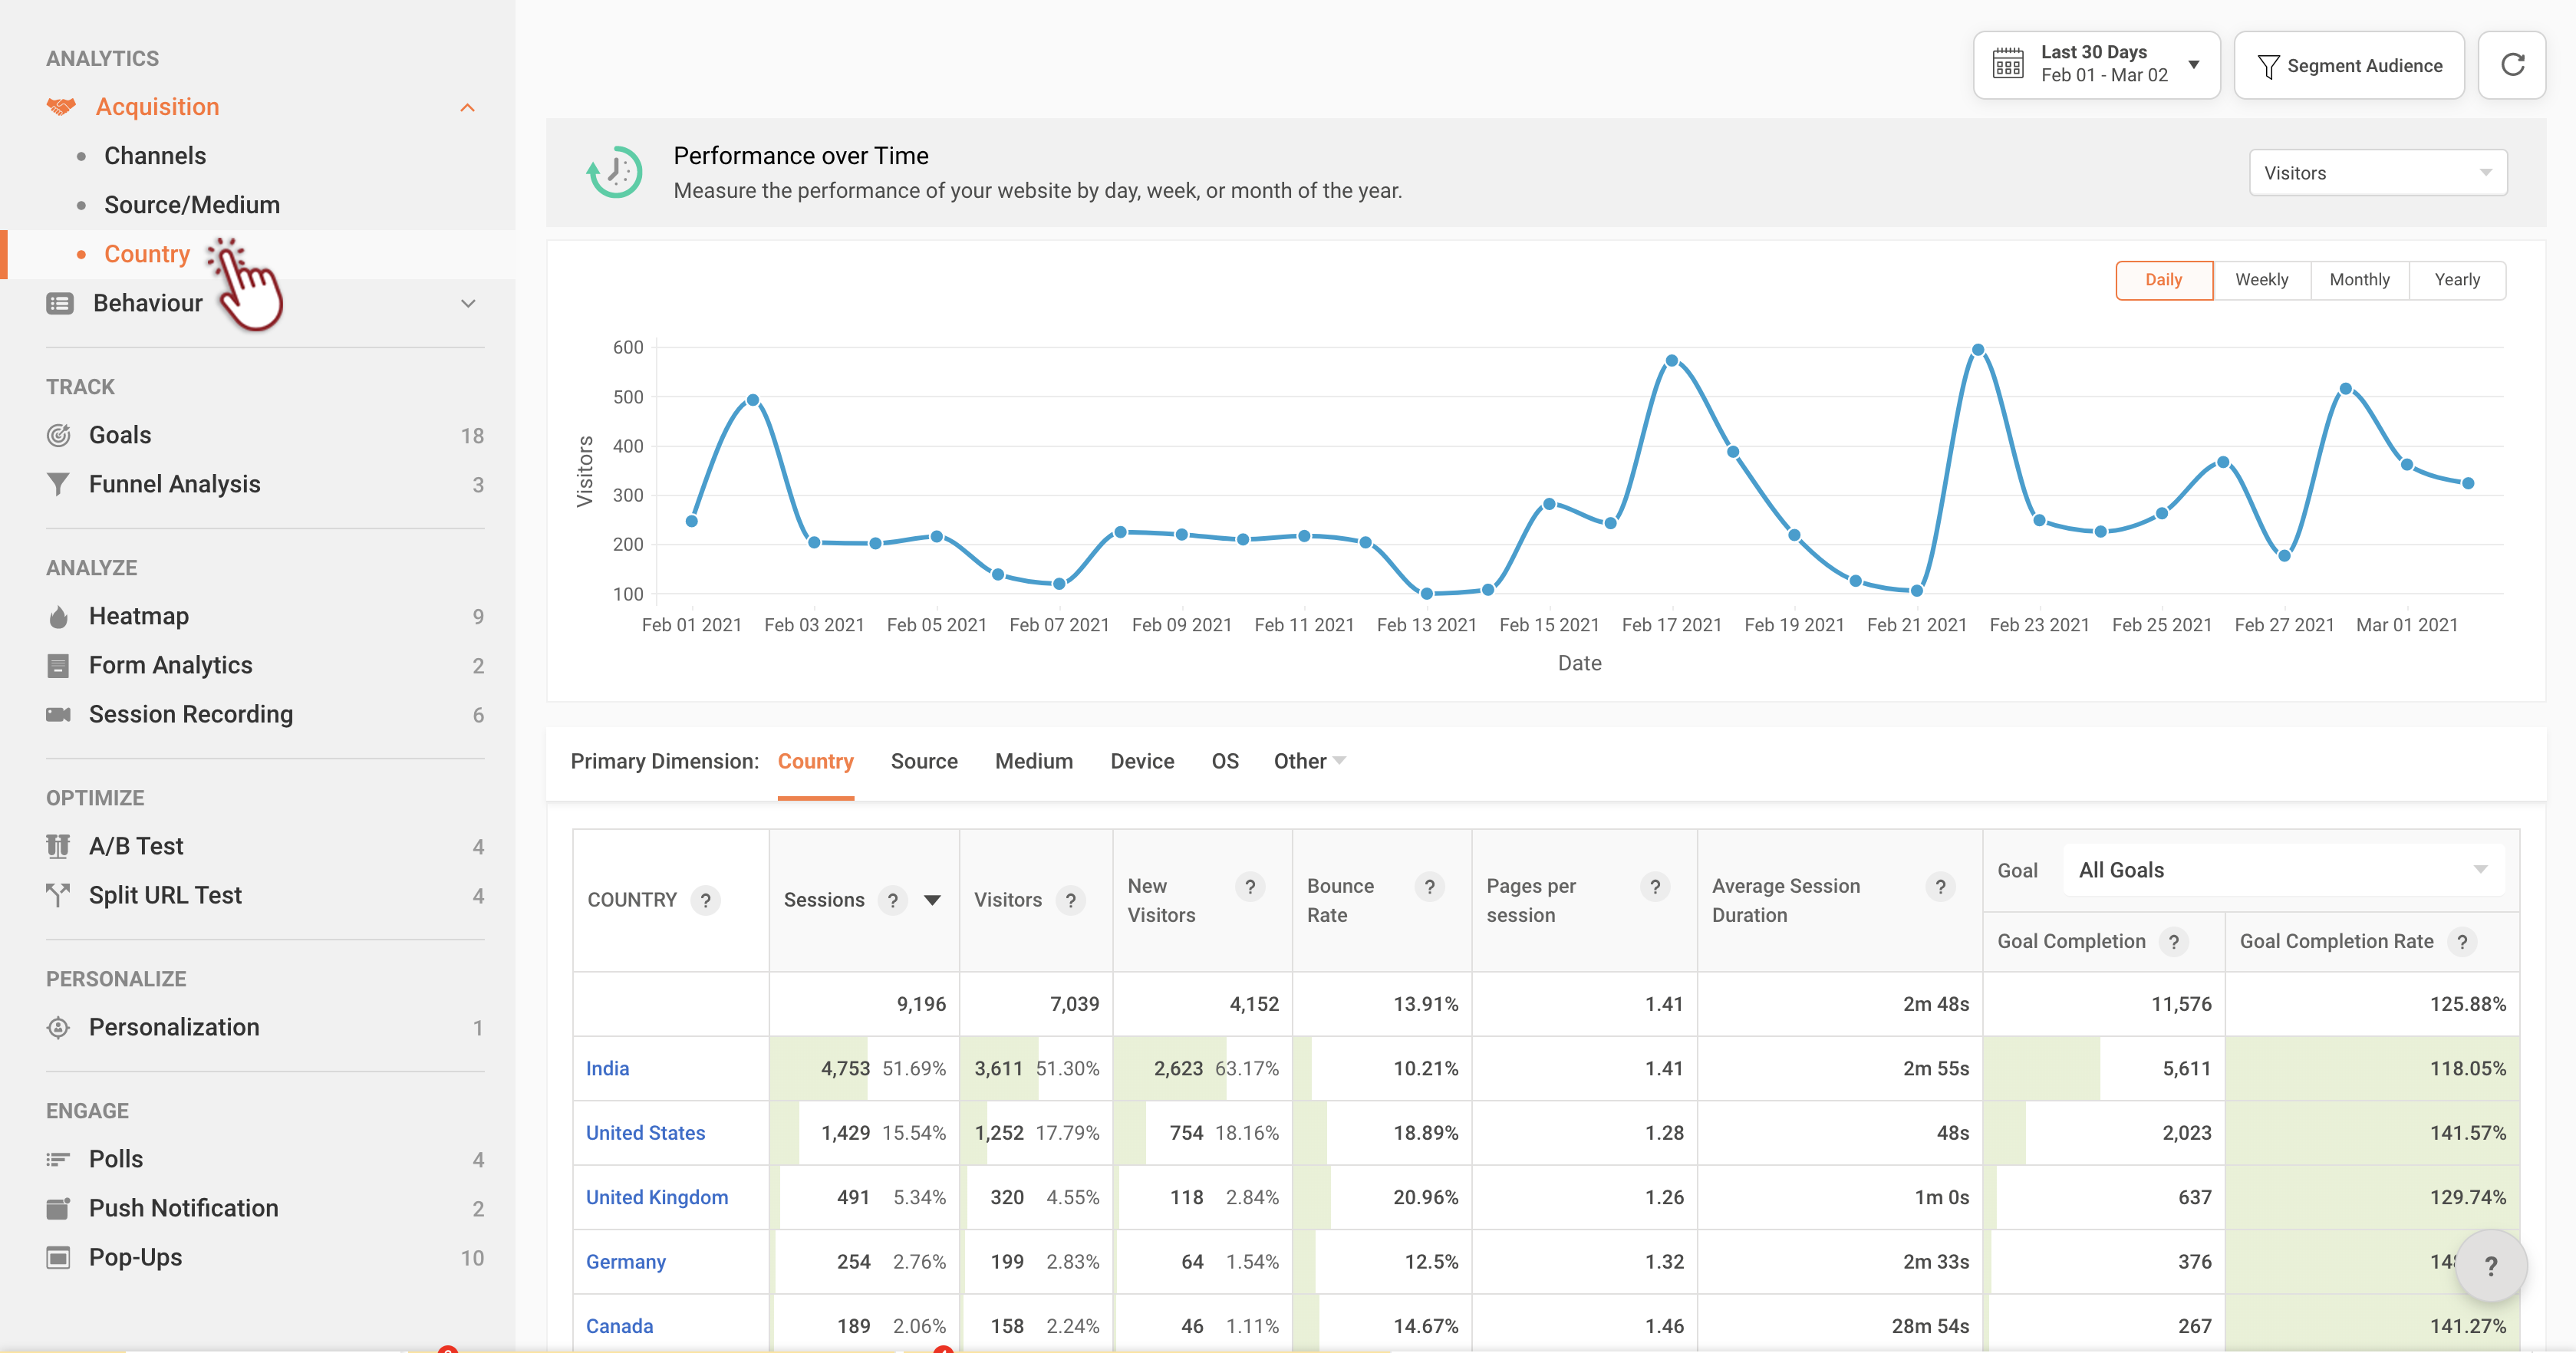Click the refresh icon button

(2512, 65)
